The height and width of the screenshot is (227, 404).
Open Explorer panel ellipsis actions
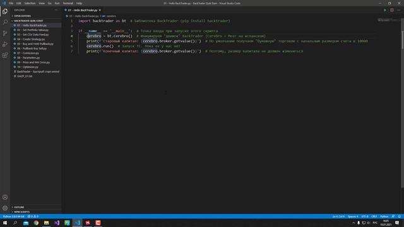pos(56,10)
